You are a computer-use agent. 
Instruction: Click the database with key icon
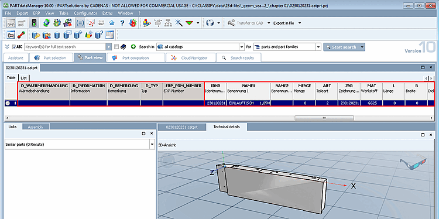click(36, 35)
